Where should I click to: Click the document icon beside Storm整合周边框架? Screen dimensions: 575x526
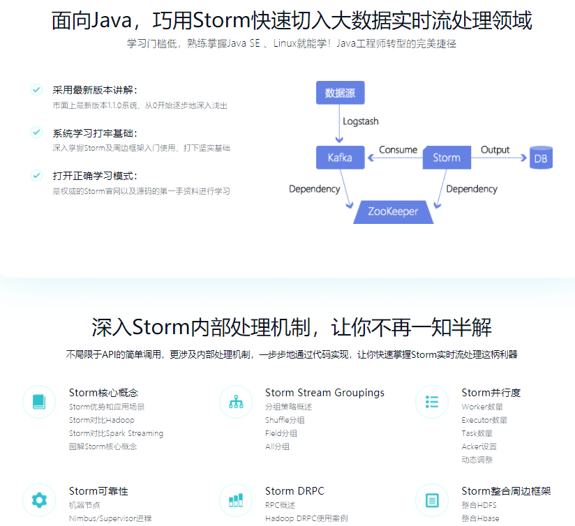point(432,500)
